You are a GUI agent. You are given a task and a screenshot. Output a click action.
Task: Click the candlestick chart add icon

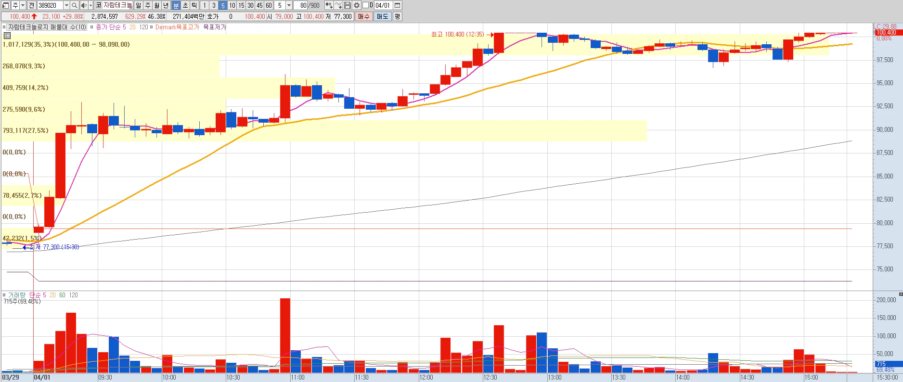click(329, 5)
